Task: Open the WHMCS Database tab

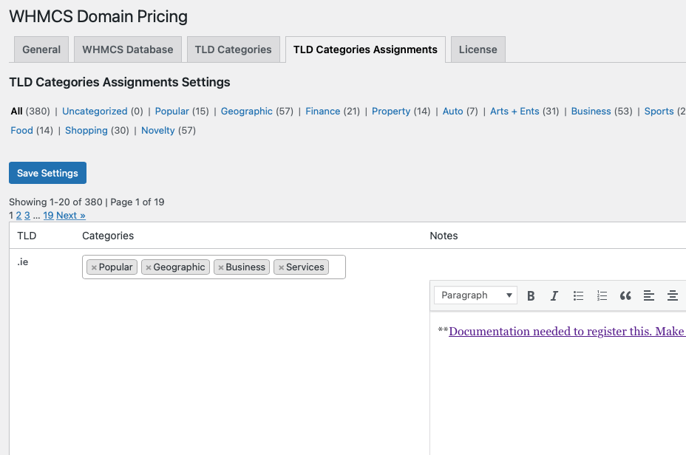Action: (x=128, y=49)
